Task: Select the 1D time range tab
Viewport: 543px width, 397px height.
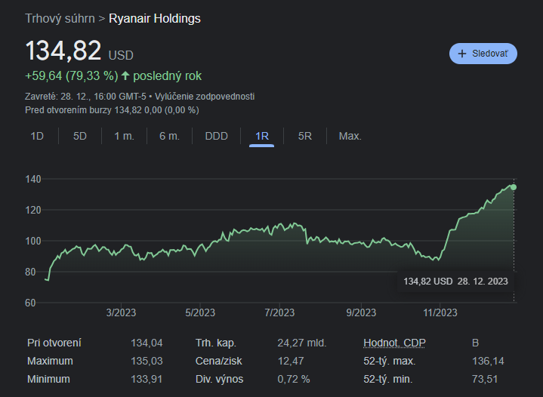Action: [x=37, y=136]
